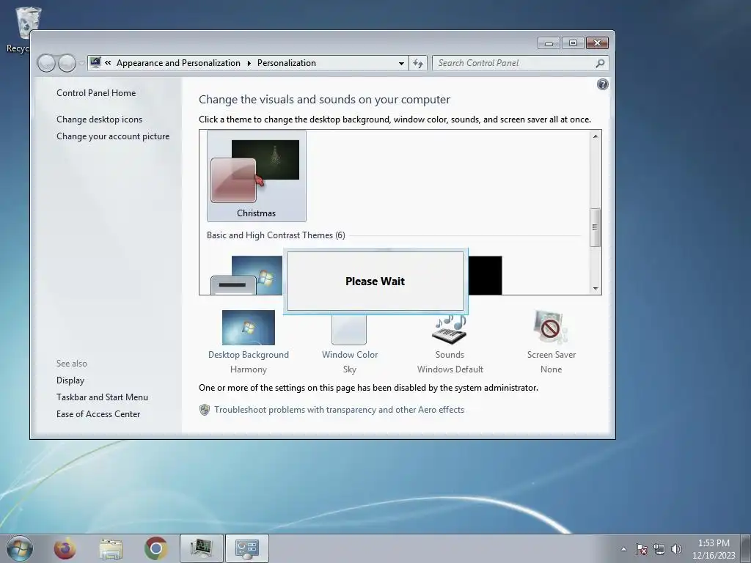751x563 pixels.
Task: Open the Screen Saver icon
Action: coord(551,328)
